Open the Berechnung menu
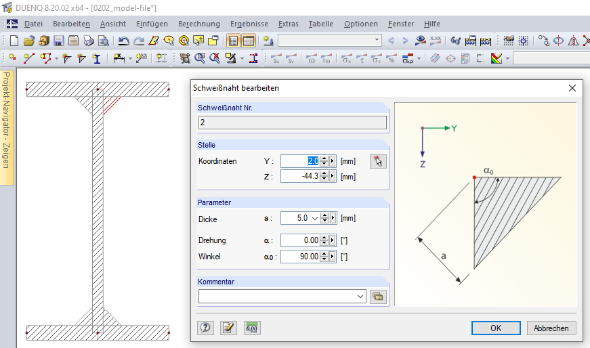The image size is (590, 348). (199, 24)
